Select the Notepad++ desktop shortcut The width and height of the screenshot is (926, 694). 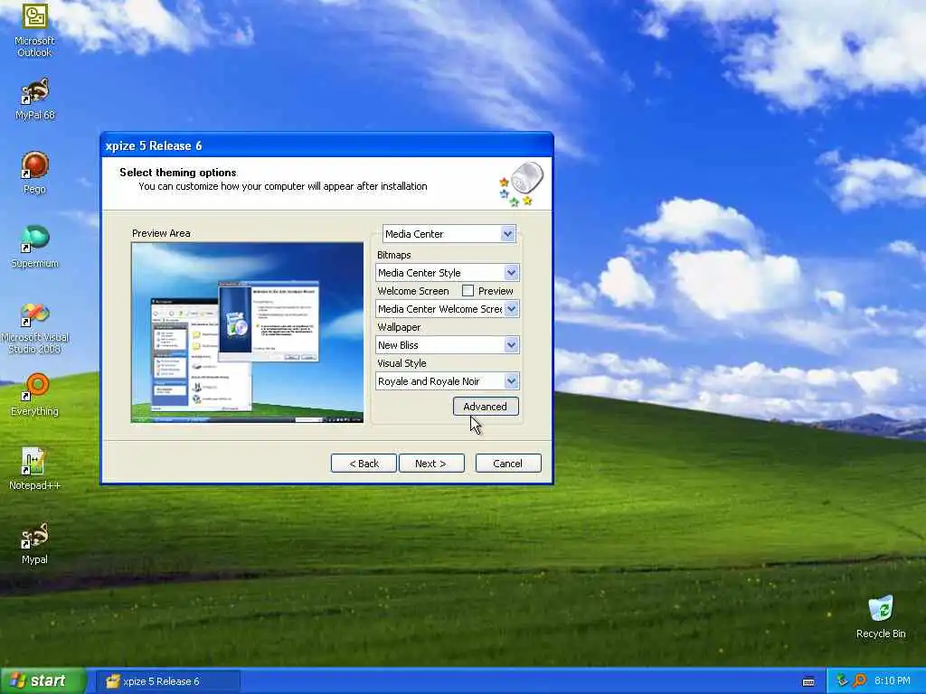34,469
